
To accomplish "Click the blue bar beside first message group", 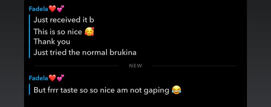I will click(x=29, y=36).
